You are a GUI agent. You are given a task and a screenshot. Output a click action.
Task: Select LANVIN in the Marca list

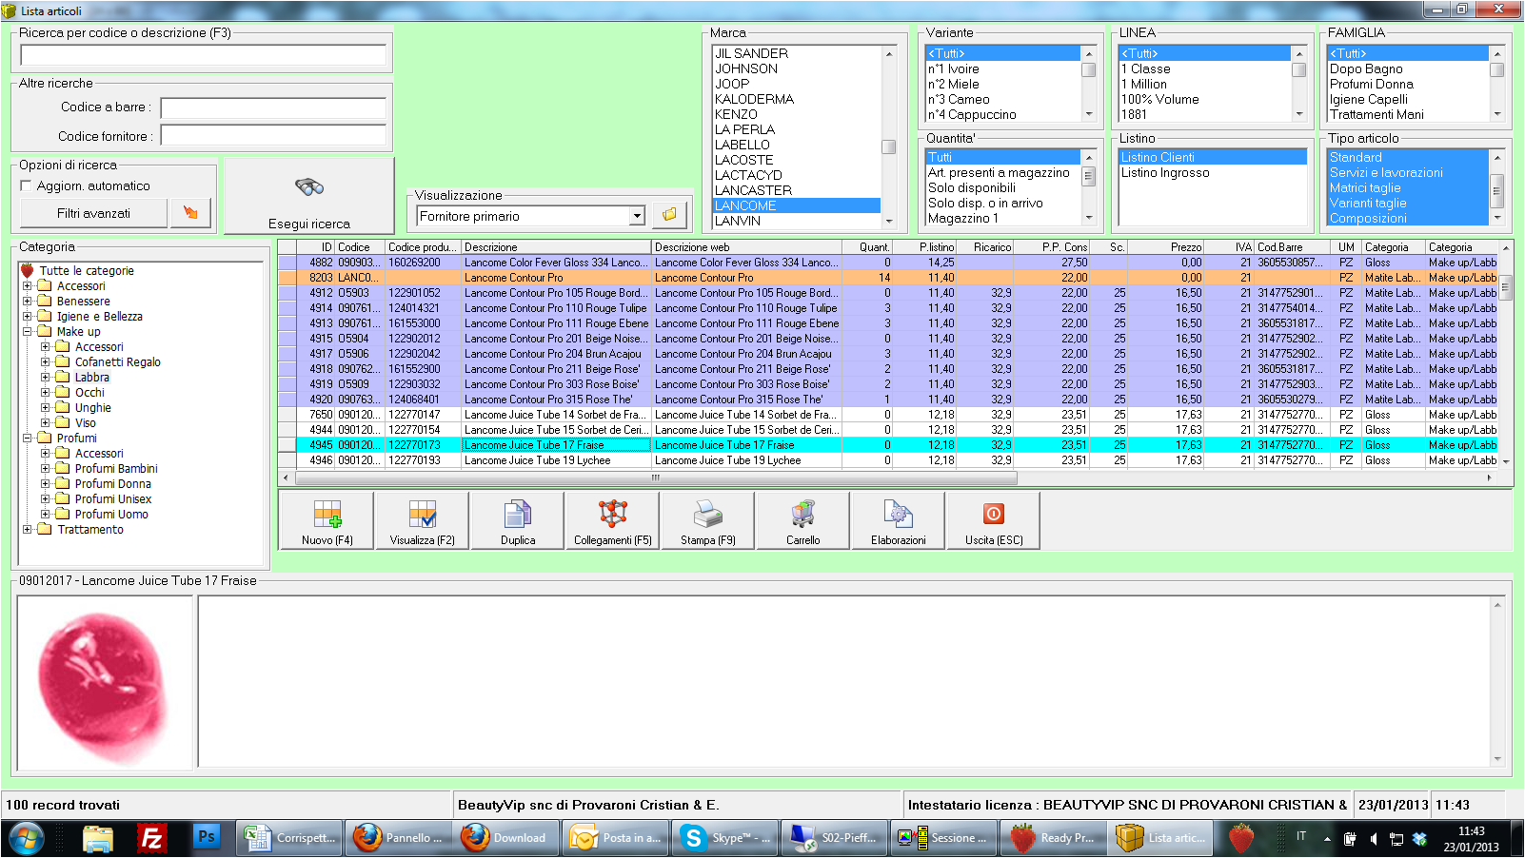pyautogui.click(x=797, y=221)
